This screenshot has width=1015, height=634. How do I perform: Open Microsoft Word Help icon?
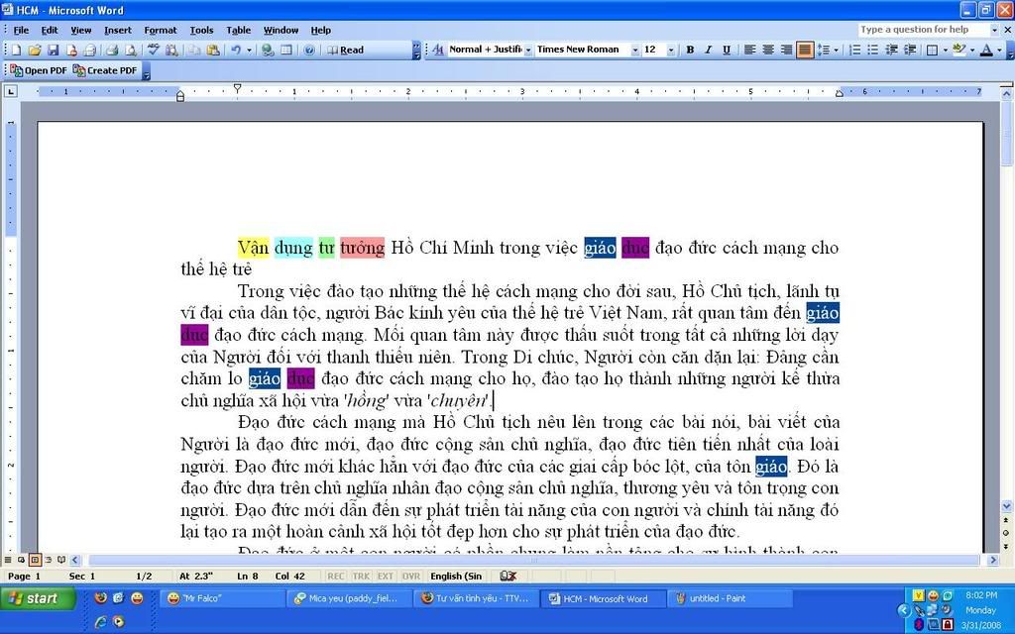pyautogui.click(x=309, y=50)
